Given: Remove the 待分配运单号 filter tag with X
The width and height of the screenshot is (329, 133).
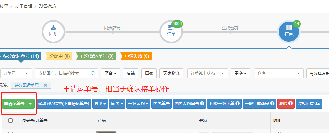Looking at the screenshot, I should tap(45, 85).
